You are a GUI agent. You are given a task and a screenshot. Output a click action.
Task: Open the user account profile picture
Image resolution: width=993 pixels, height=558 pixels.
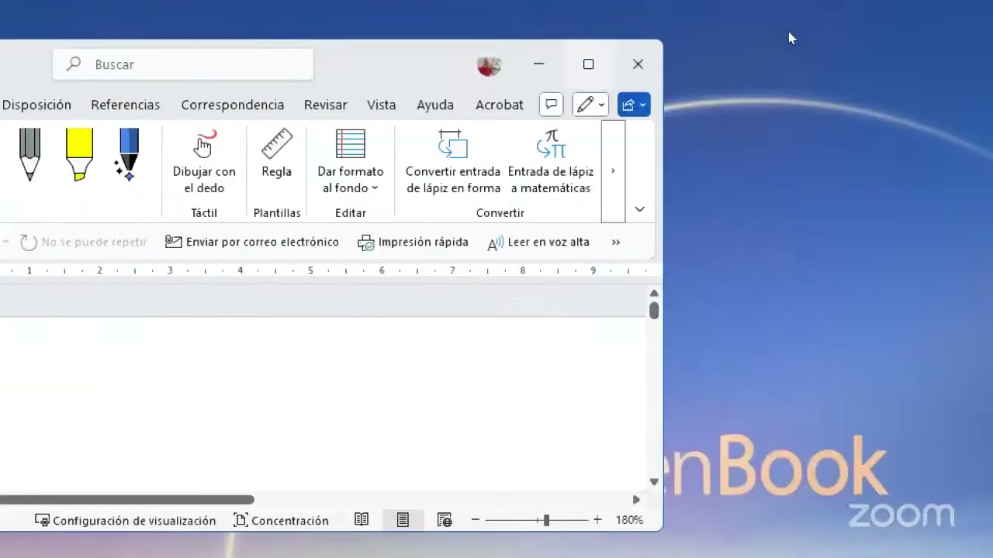[489, 65]
